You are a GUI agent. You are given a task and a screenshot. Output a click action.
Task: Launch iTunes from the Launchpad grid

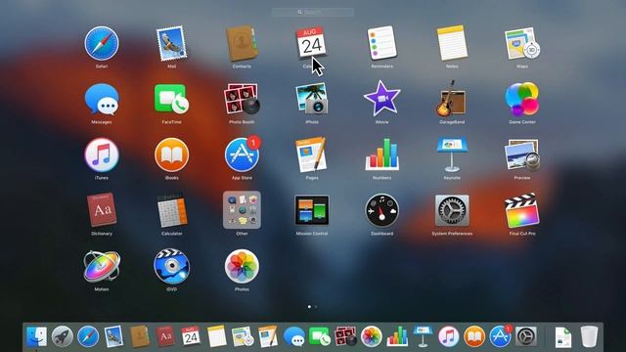[102, 154]
